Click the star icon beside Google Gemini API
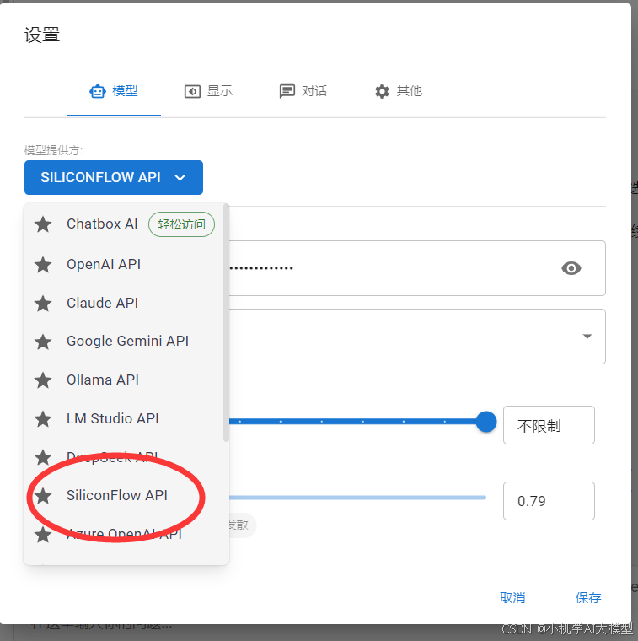638x641 pixels. [x=43, y=342]
